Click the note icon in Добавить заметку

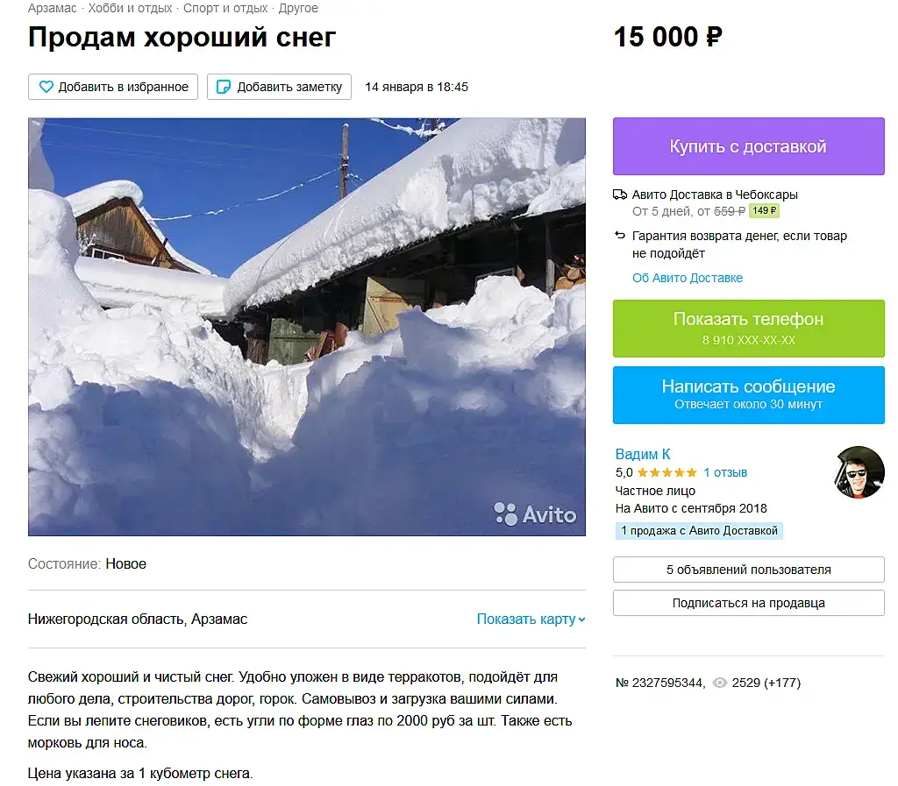click(224, 87)
